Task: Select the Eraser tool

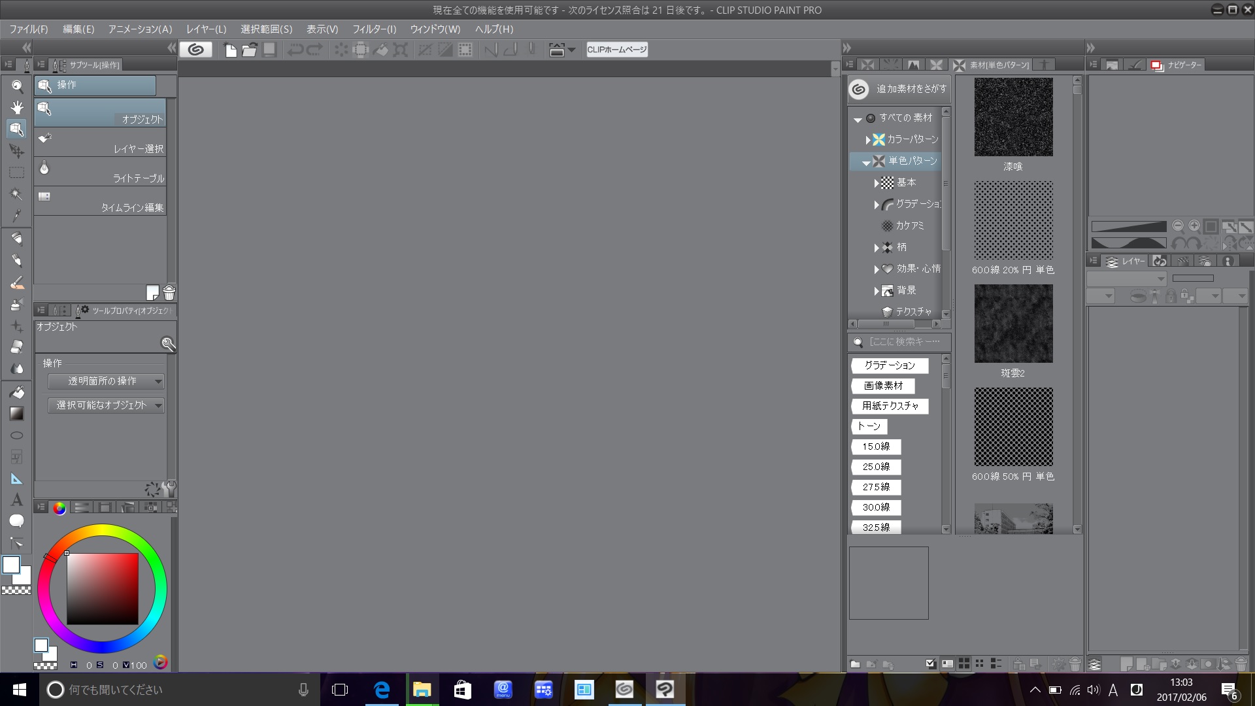Action: [x=17, y=347]
